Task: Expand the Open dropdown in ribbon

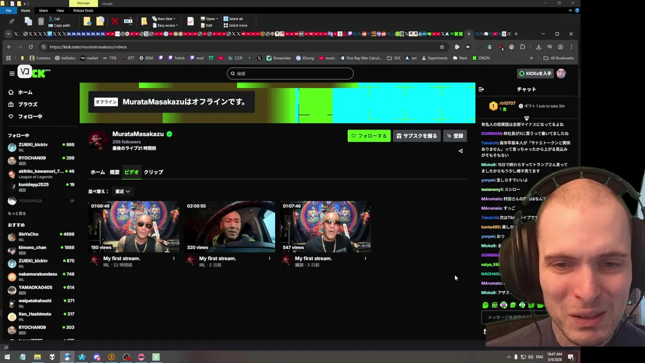Action: click(x=209, y=19)
